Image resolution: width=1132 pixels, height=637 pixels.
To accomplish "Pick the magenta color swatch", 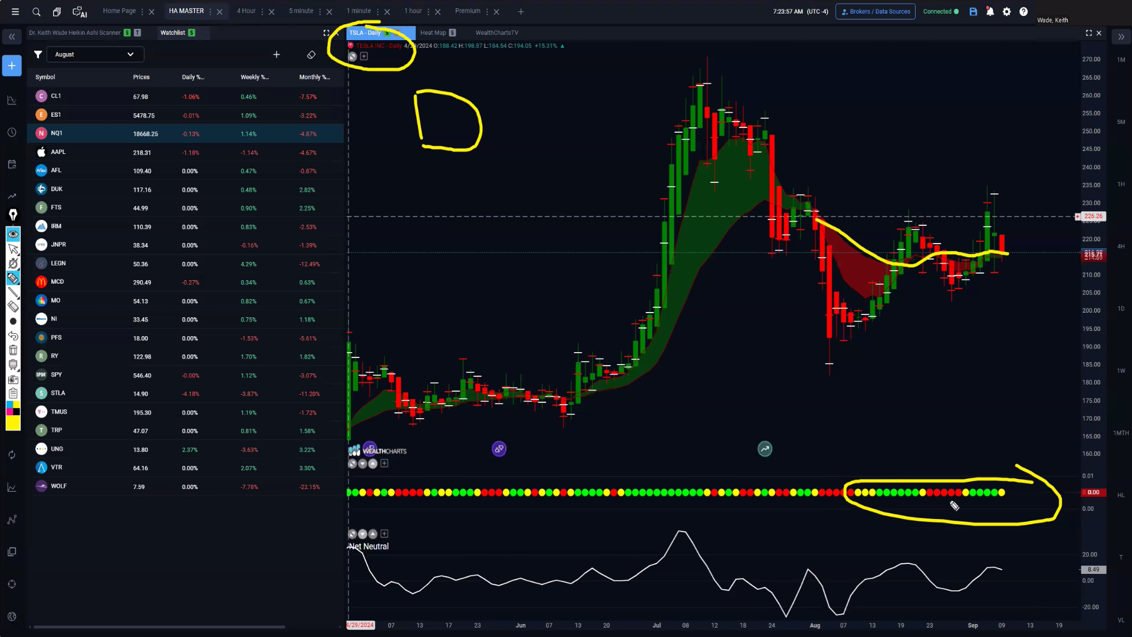I will [9, 412].
